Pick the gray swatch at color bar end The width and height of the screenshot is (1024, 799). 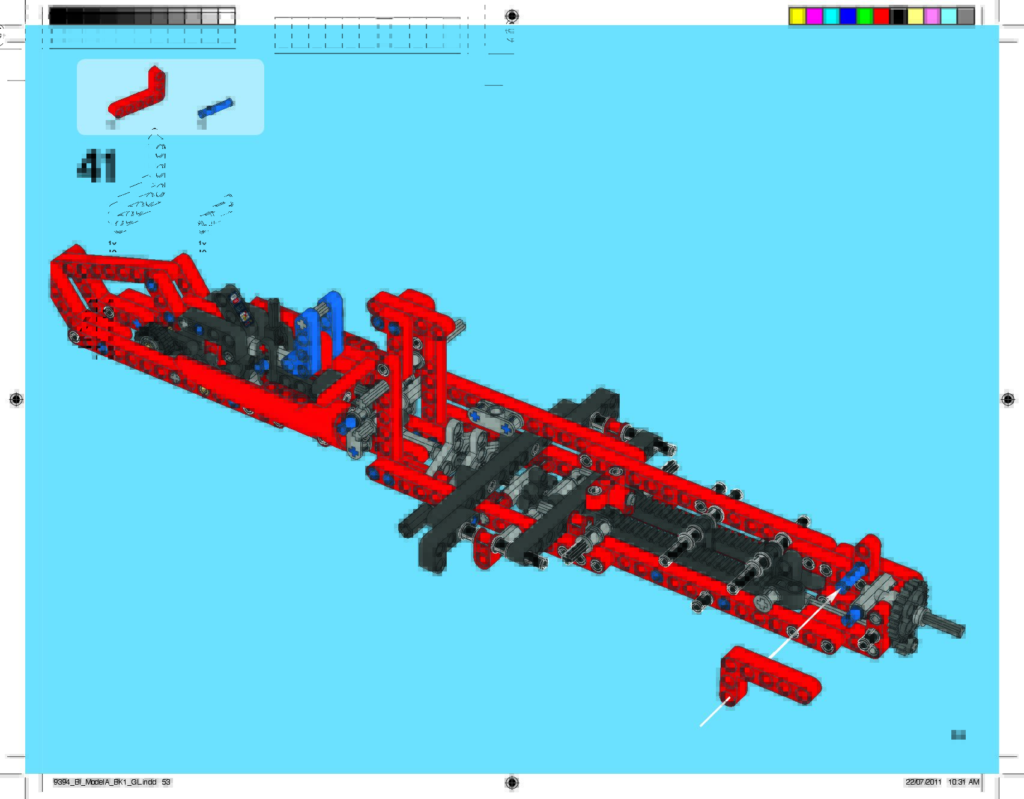(965, 17)
